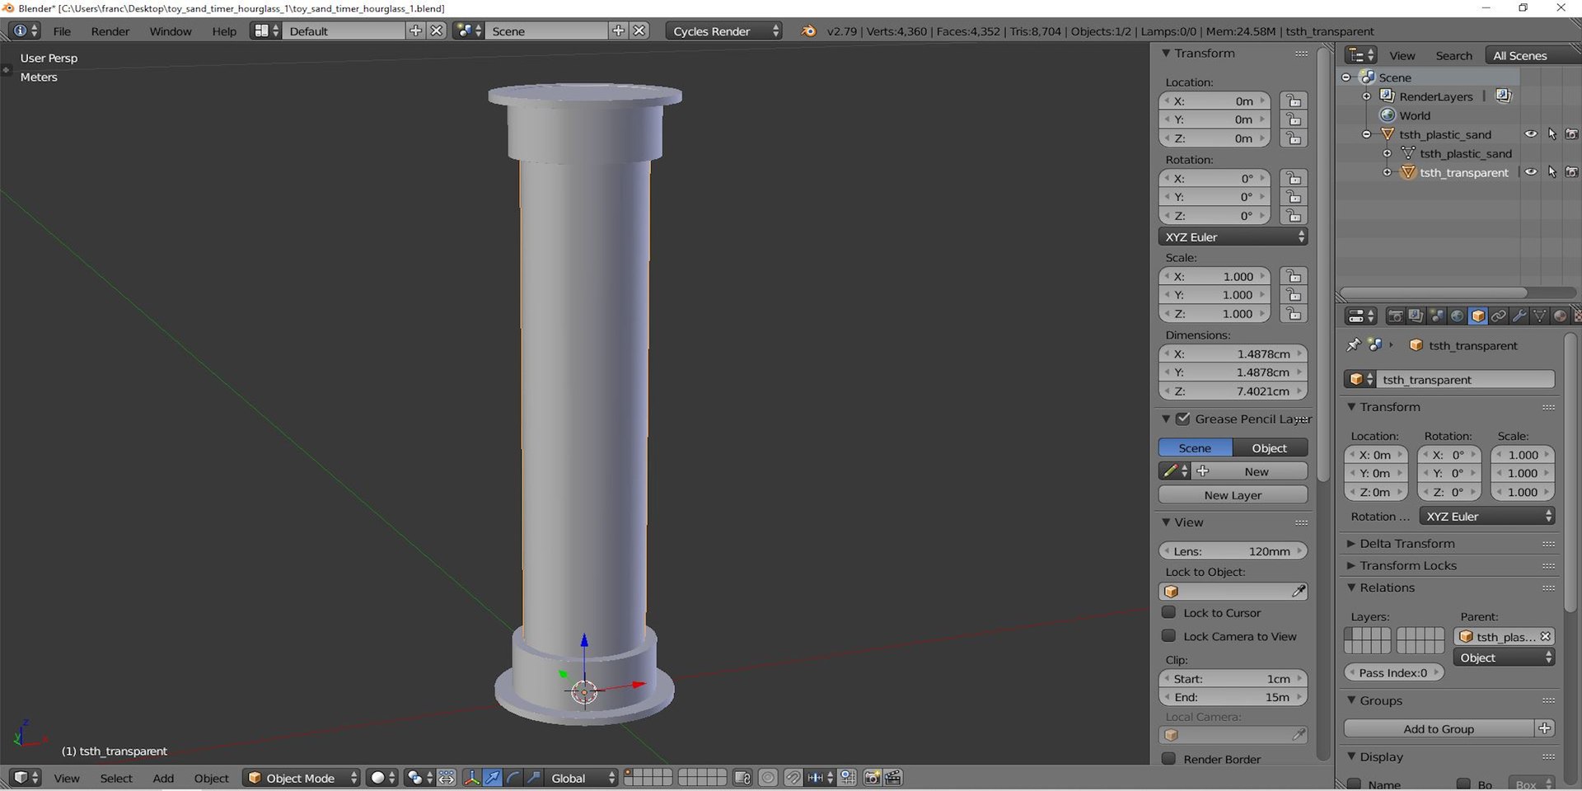Lock the Location X transform value

(x=1294, y=101)
